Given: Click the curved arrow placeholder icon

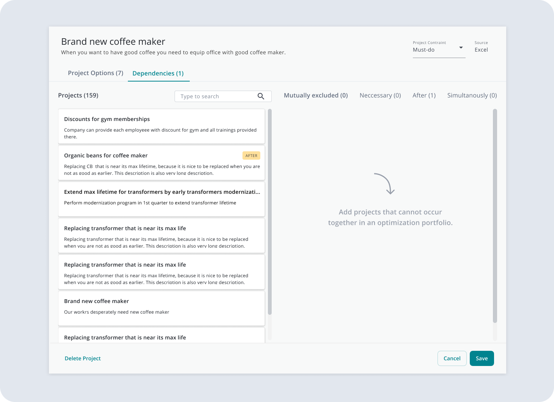Looking at the screenshot, I should pyautogui.click(x=385, y=184).
